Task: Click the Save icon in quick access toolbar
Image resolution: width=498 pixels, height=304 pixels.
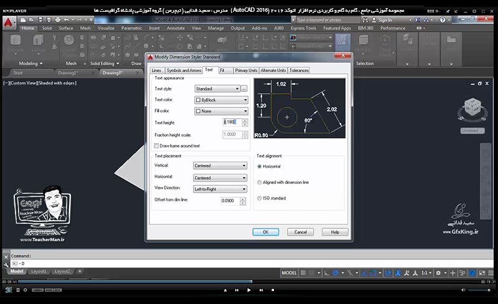Action: [40, 20]
